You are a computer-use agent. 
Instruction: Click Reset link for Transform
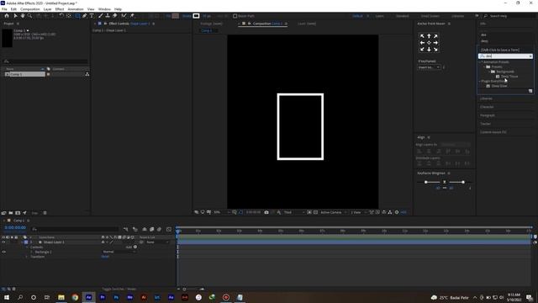point(105,257)
